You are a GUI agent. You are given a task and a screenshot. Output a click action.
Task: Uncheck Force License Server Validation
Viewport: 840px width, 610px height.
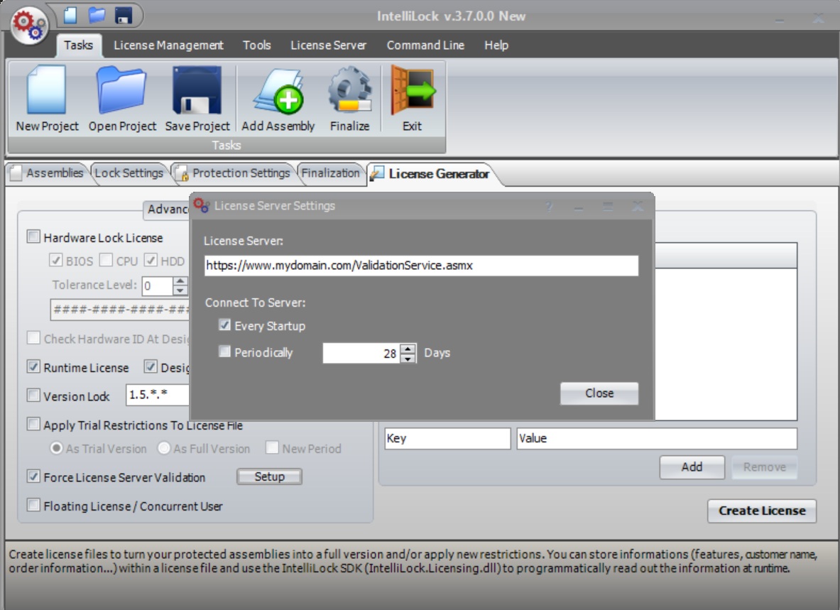(x=33, y=476)
